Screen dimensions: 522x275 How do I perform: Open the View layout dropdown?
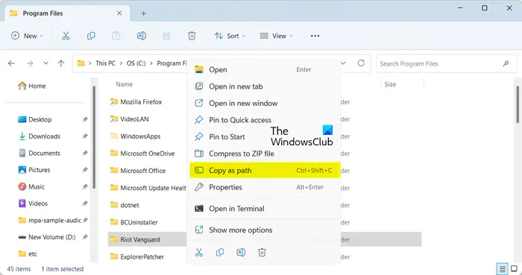click(x=276, y=36)
